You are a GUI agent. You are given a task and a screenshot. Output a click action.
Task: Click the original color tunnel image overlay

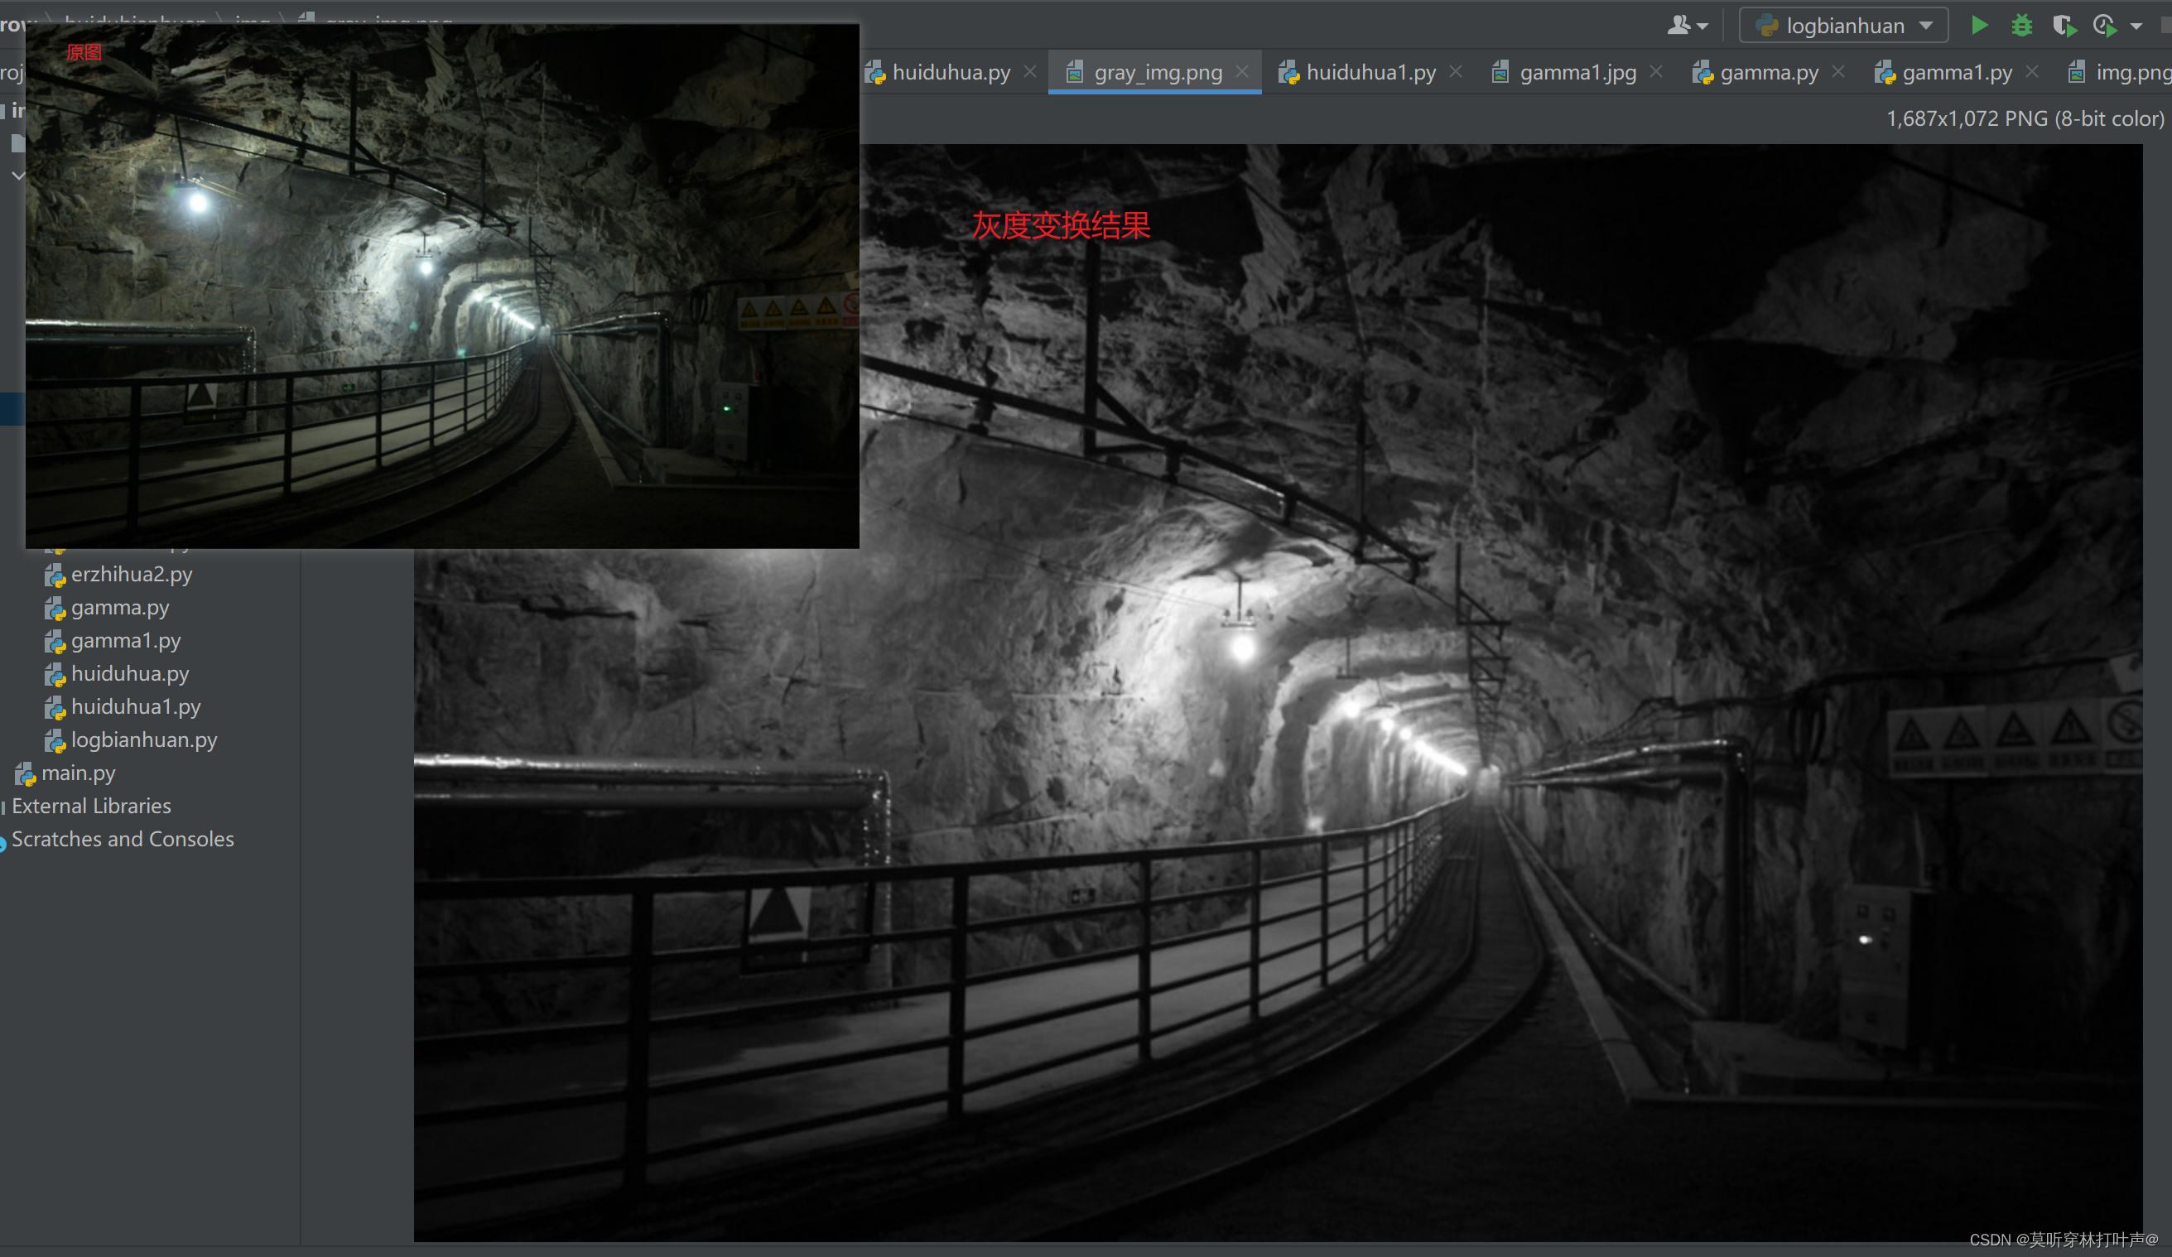tap(442, 286)
